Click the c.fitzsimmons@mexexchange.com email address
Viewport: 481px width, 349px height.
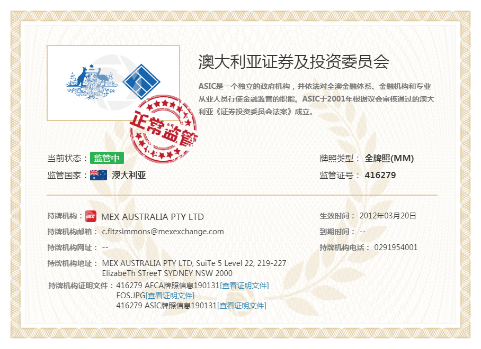[163, 232]
